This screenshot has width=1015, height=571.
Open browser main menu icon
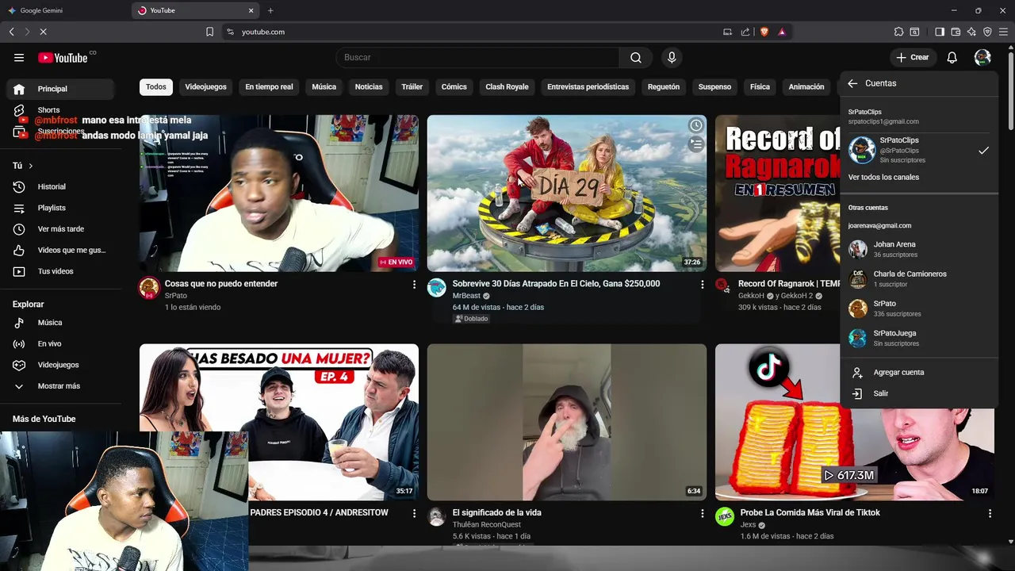pos(1003,32)
